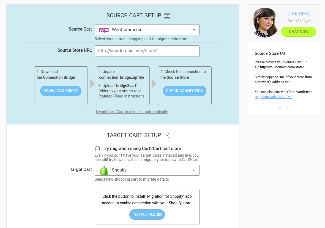Image resolution: width=325 pixels, height=228 pixels.
Task: Open the Read instructions link
Action: (129, 96)
